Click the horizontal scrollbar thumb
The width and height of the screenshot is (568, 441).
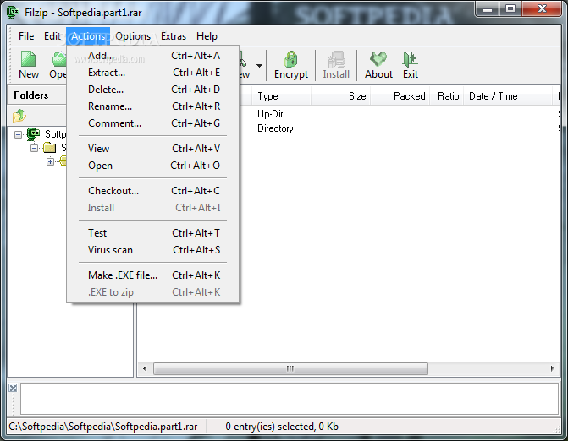[x=290, y=368]
